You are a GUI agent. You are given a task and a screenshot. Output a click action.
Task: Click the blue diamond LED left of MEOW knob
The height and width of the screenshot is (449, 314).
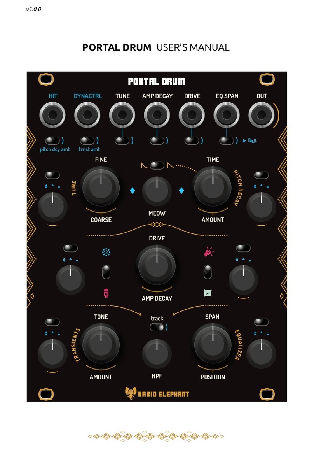point(133,190)
